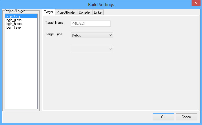Switch to the Target tab
Image resolution: width=202 pixels, height=125 pixels.
tap(49, 12)
